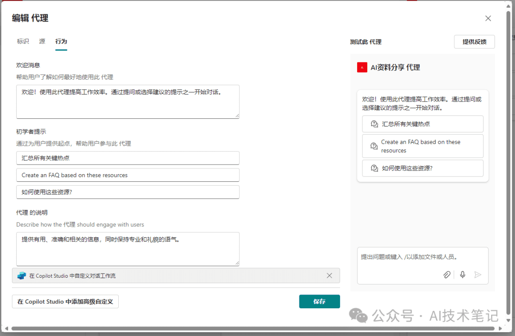The height and width of the screenshot is (336, 515).
Task: Edit the 代理 的说明 instructions text area
Action: tap(128, 249)
